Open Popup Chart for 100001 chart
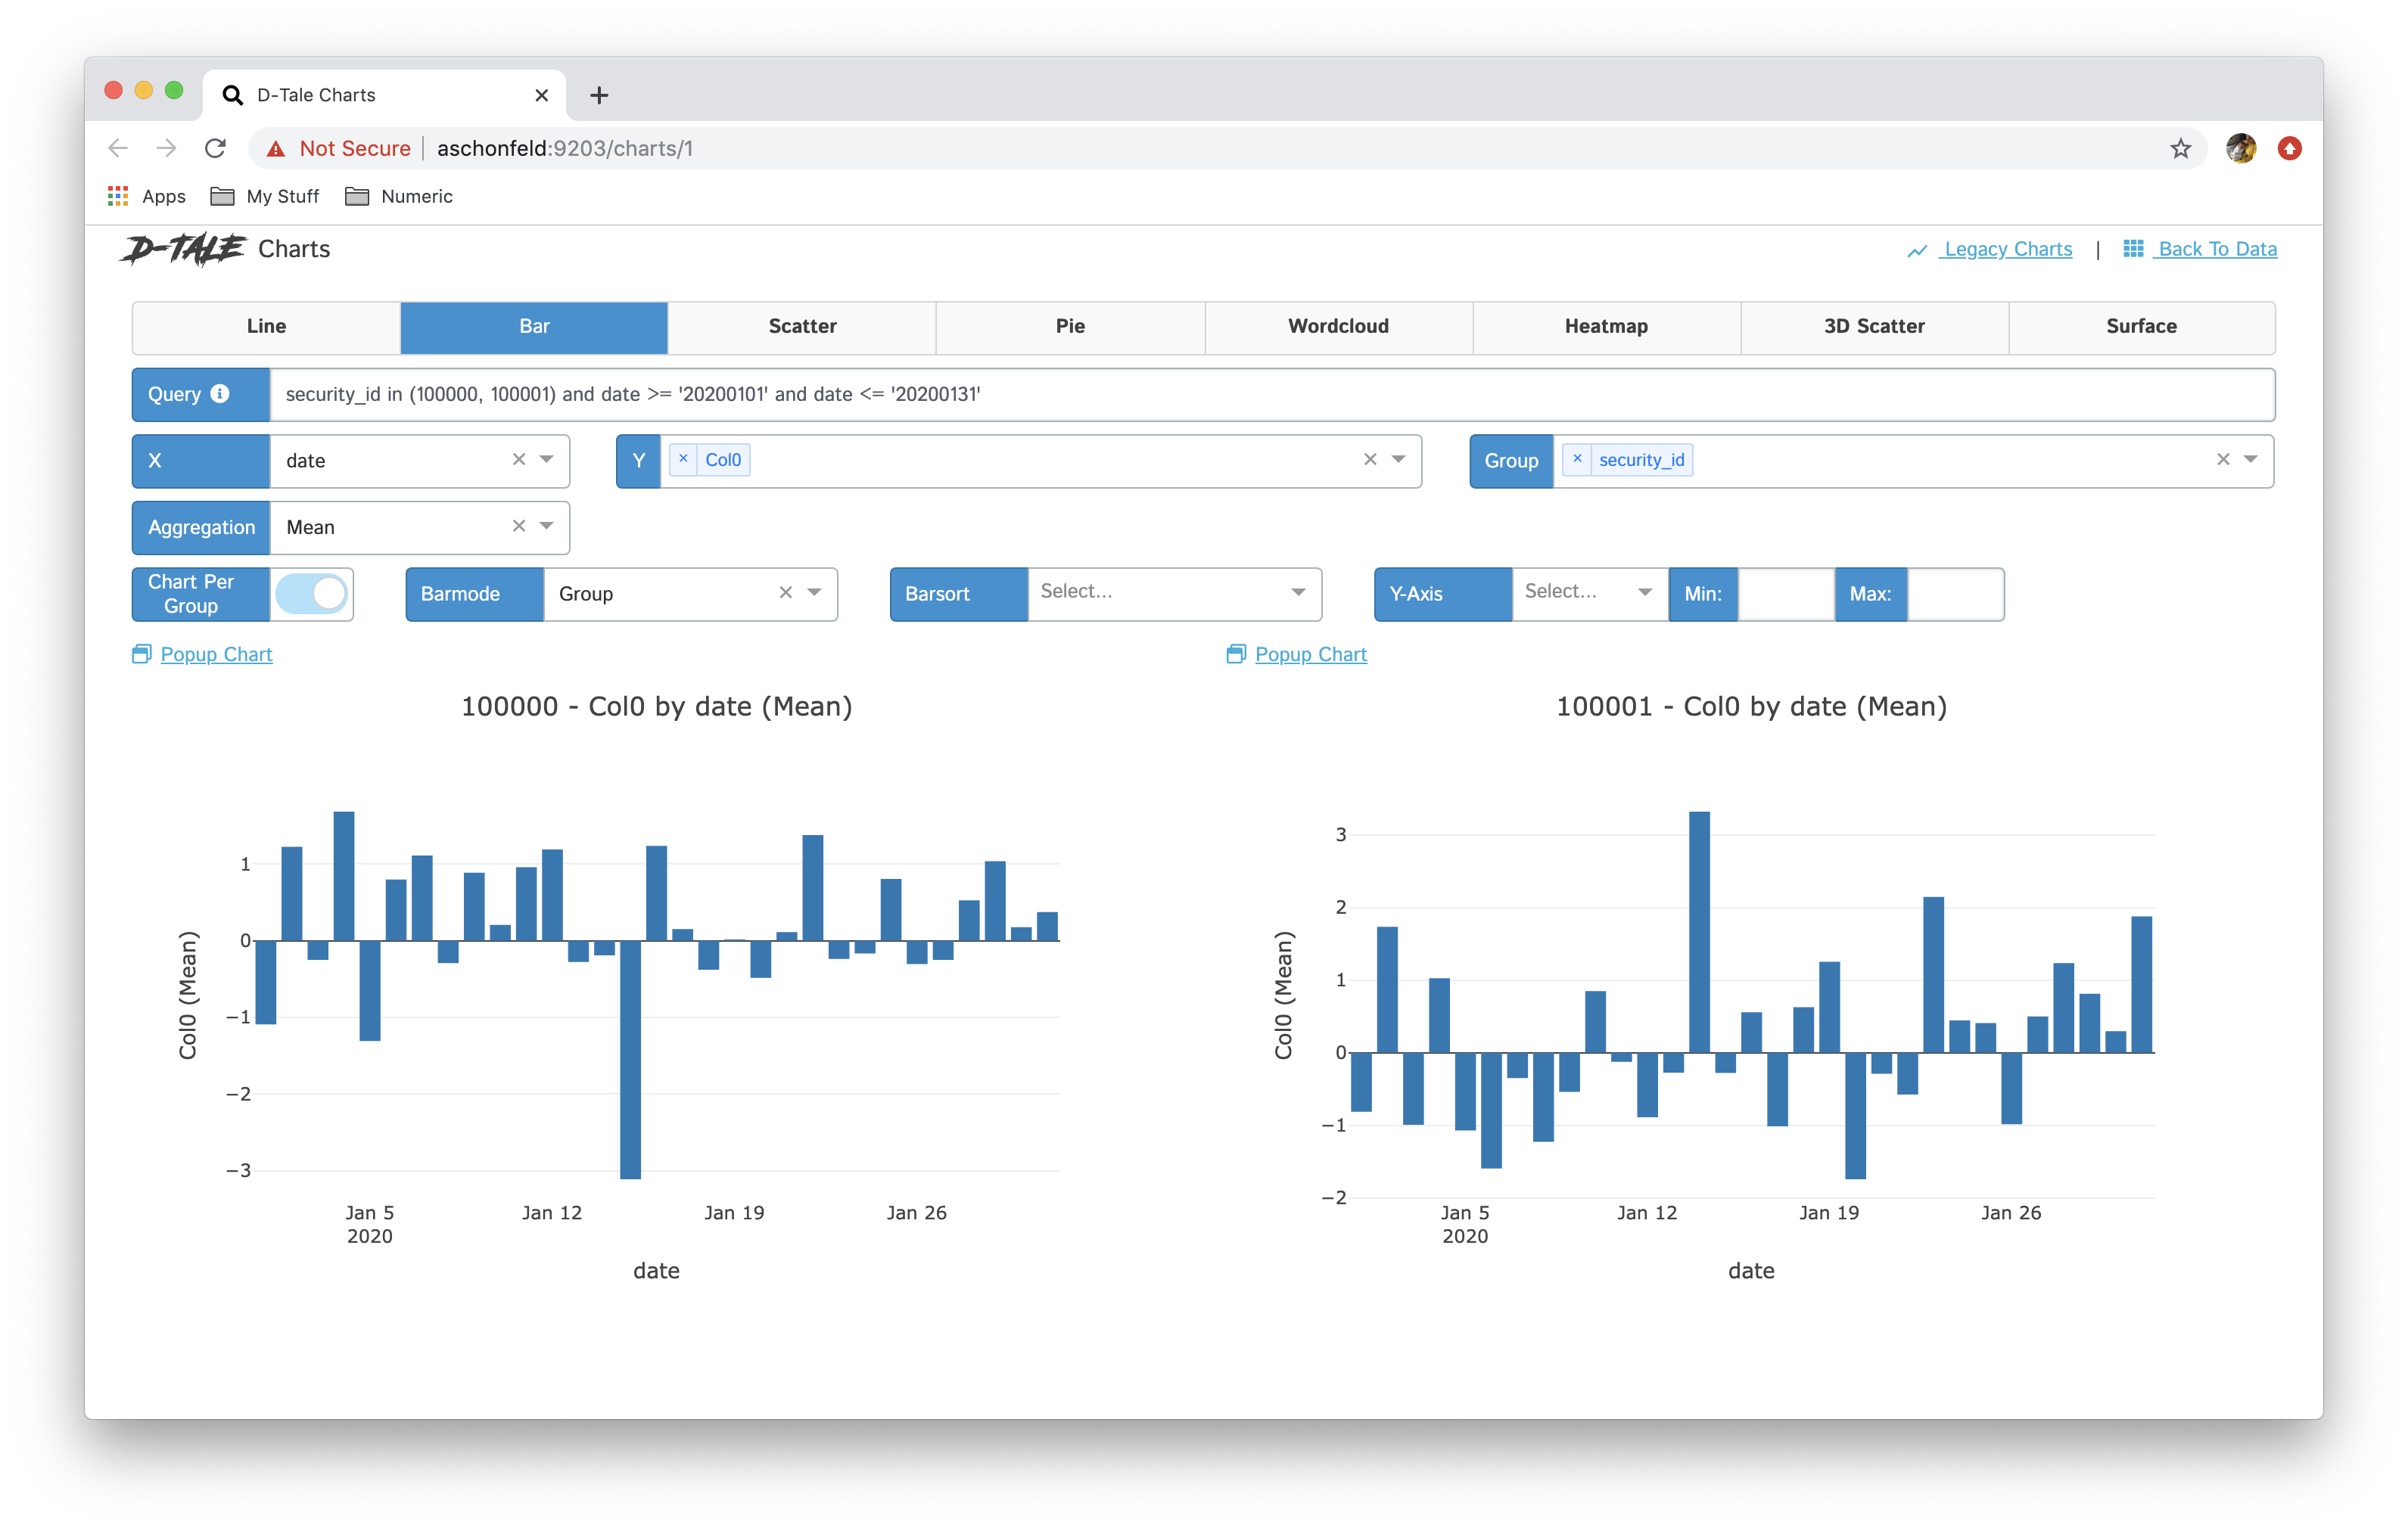The height and width of the screenshot is (1531, 2408). pyautogui.click(x=1310, y=654)
